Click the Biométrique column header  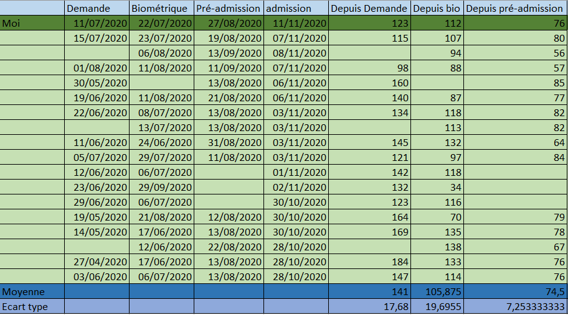(x=161, y=8)
